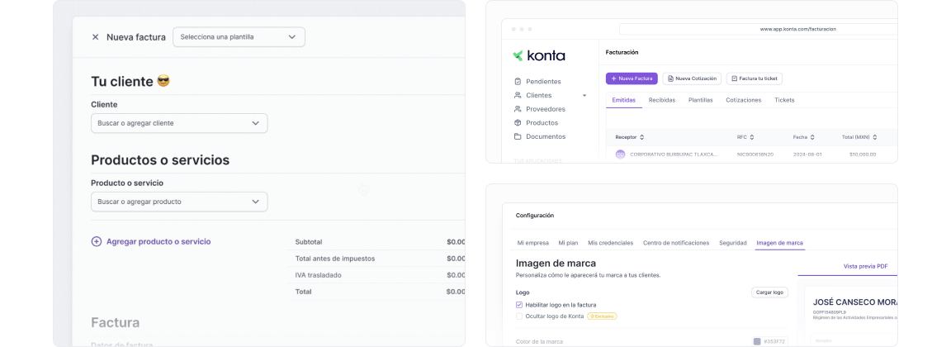Sort by the RFC column arrows
This screenshot has height=347, width=951.
[x=751, y=138]
